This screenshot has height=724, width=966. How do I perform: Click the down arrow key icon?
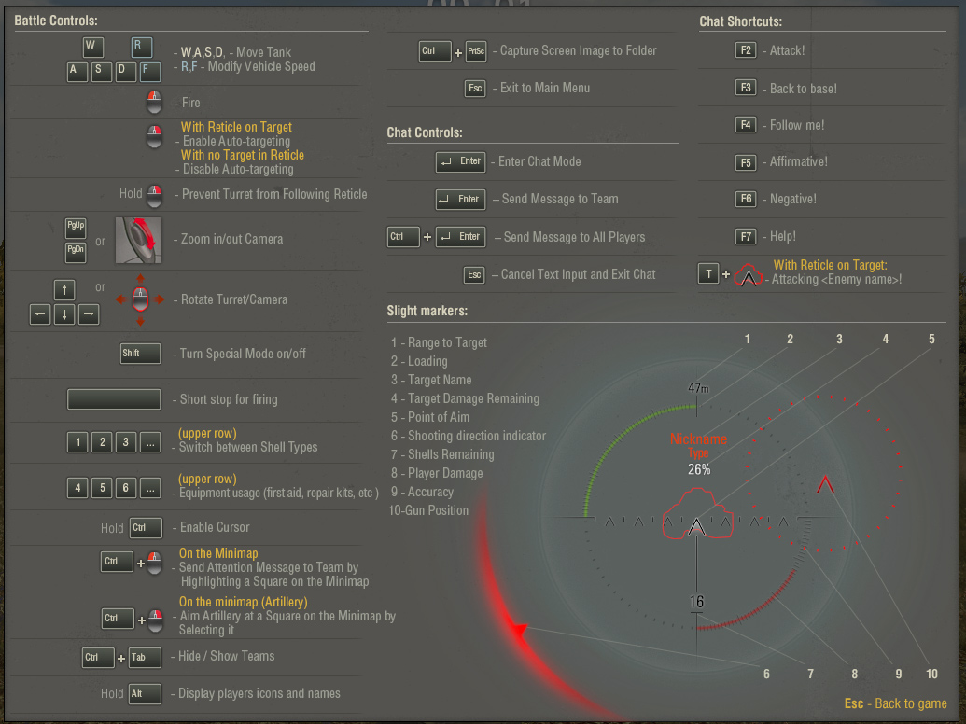(x=64, y=314)
